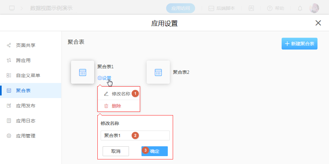Open 设置 gear link under 聚合表1
The height and width of the screenshot is (164, 329).
(x=104, y=78)
